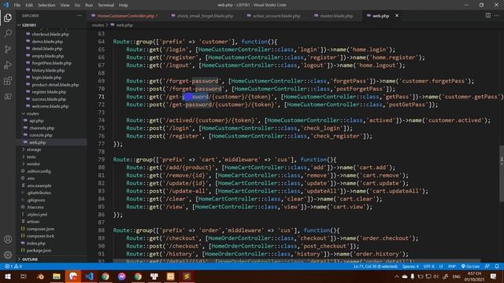
Task: Open forgetPass.blade.php file
Action: [x=51, y=63]
